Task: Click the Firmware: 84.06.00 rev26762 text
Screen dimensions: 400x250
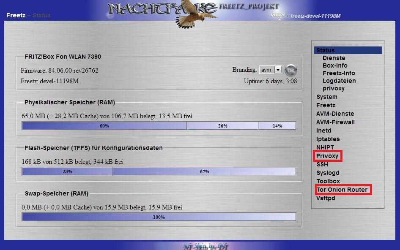Action: pyautogui.click(x=60, y=71)
